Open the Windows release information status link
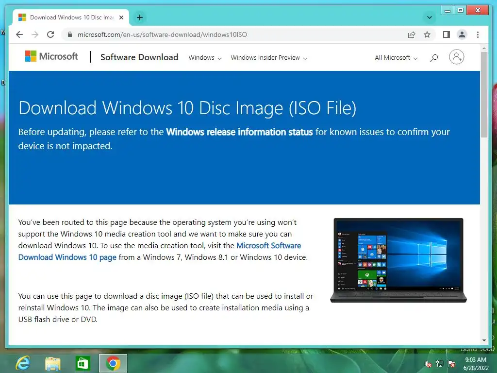The width and height of the screenshot is (497, 373). (x=239, y=132)
